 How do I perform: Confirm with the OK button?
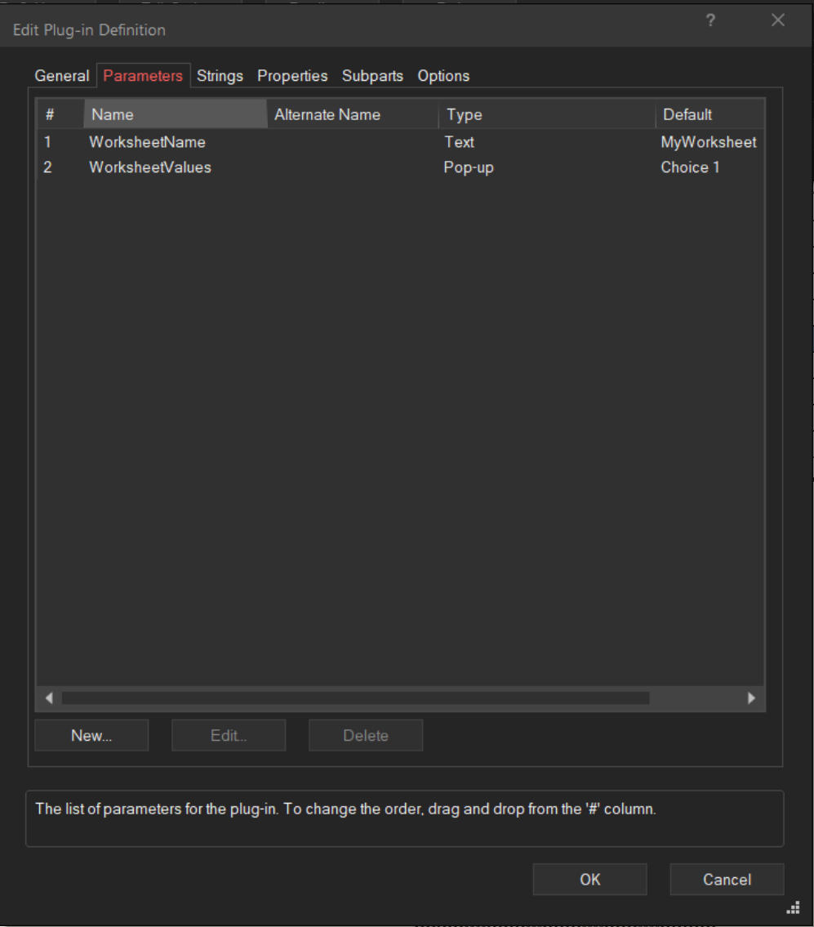point(589,880)
